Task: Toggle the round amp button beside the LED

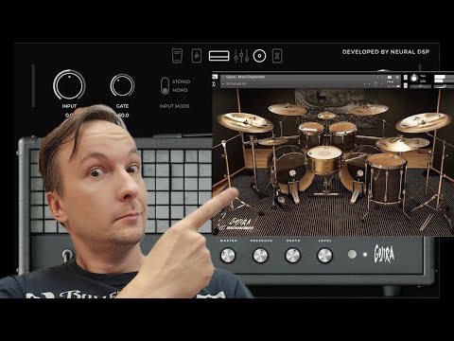Action: point(352,254)
